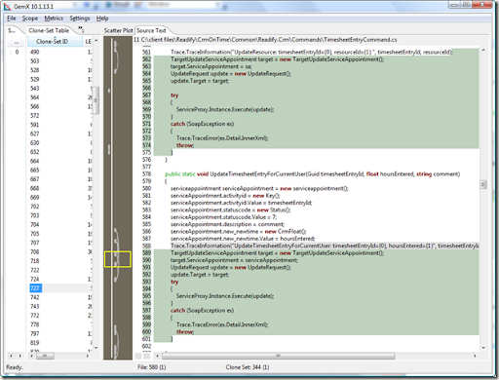Open the File menu
The image size is (499, 380).
tap(12, 19)
